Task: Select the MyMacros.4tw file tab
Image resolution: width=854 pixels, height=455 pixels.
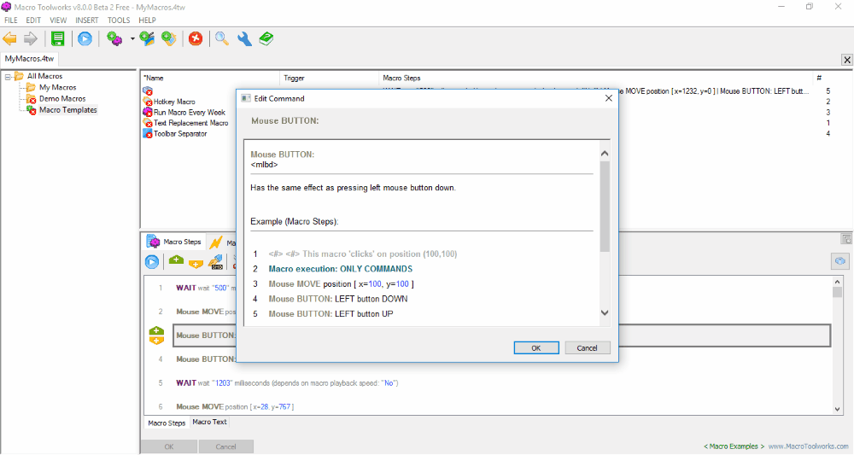Action: pyautogui.click(x=29, y=59)
